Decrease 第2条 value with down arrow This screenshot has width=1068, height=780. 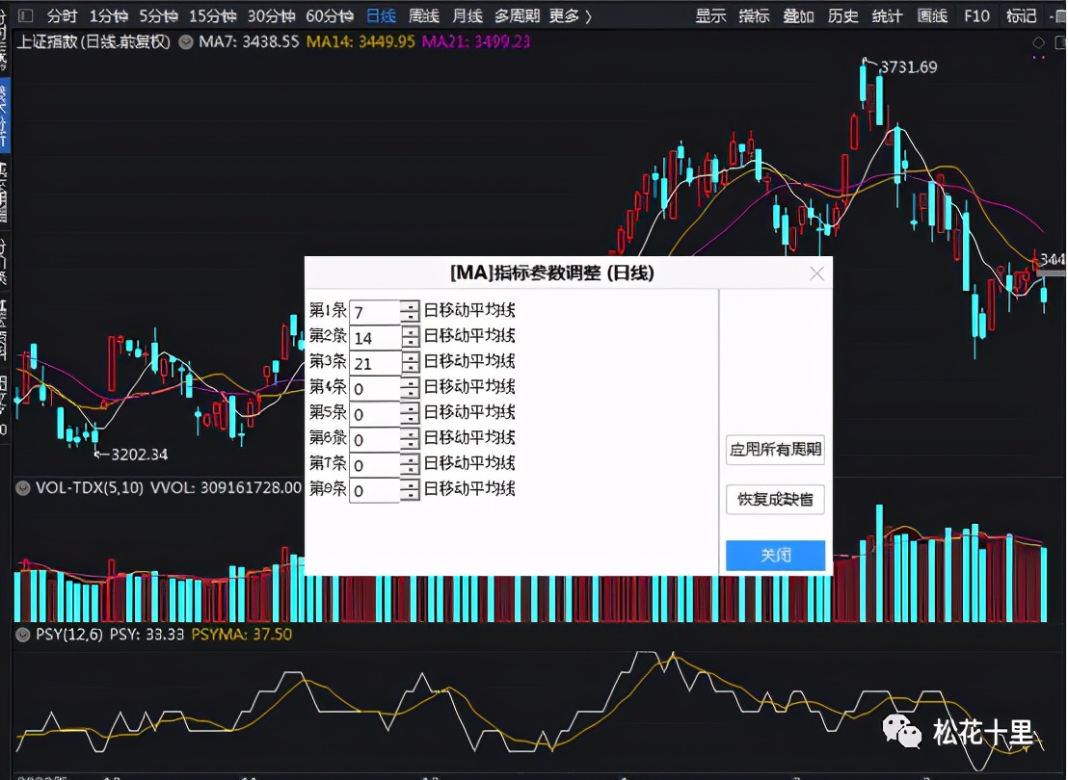(x=410, y=344)
